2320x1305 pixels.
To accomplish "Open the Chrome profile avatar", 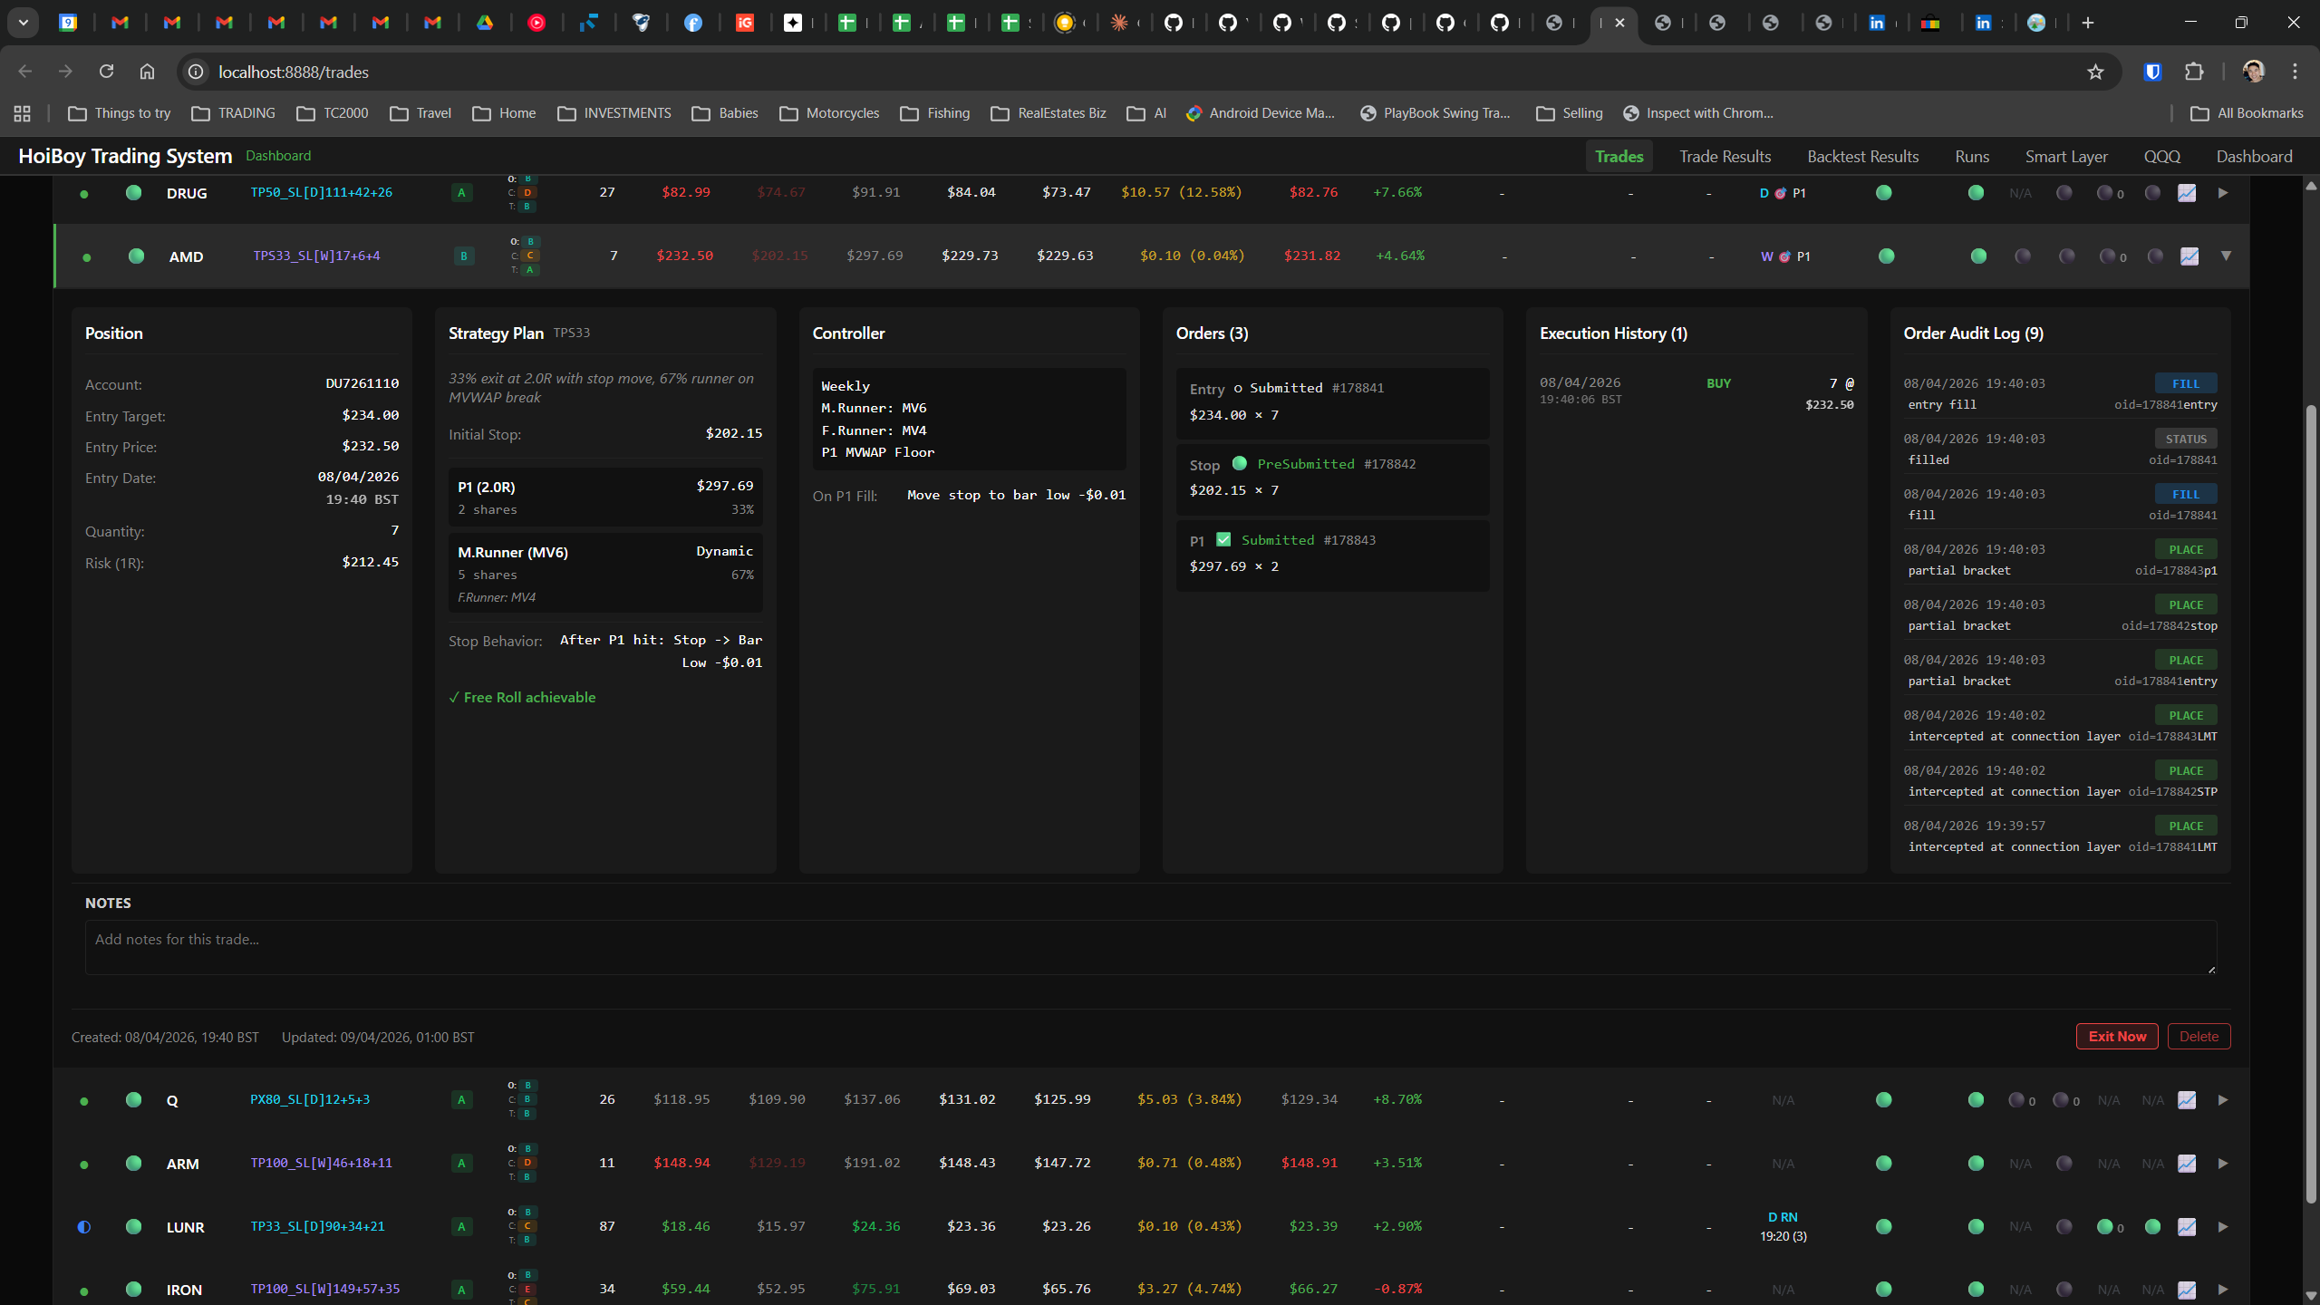I will [x=2254, y=72].
